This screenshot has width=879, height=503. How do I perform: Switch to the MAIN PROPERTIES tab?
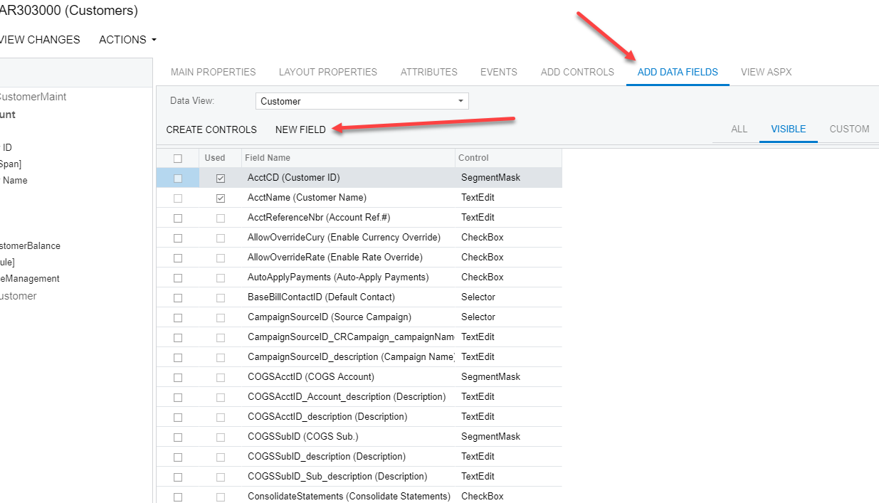point(213,72)
